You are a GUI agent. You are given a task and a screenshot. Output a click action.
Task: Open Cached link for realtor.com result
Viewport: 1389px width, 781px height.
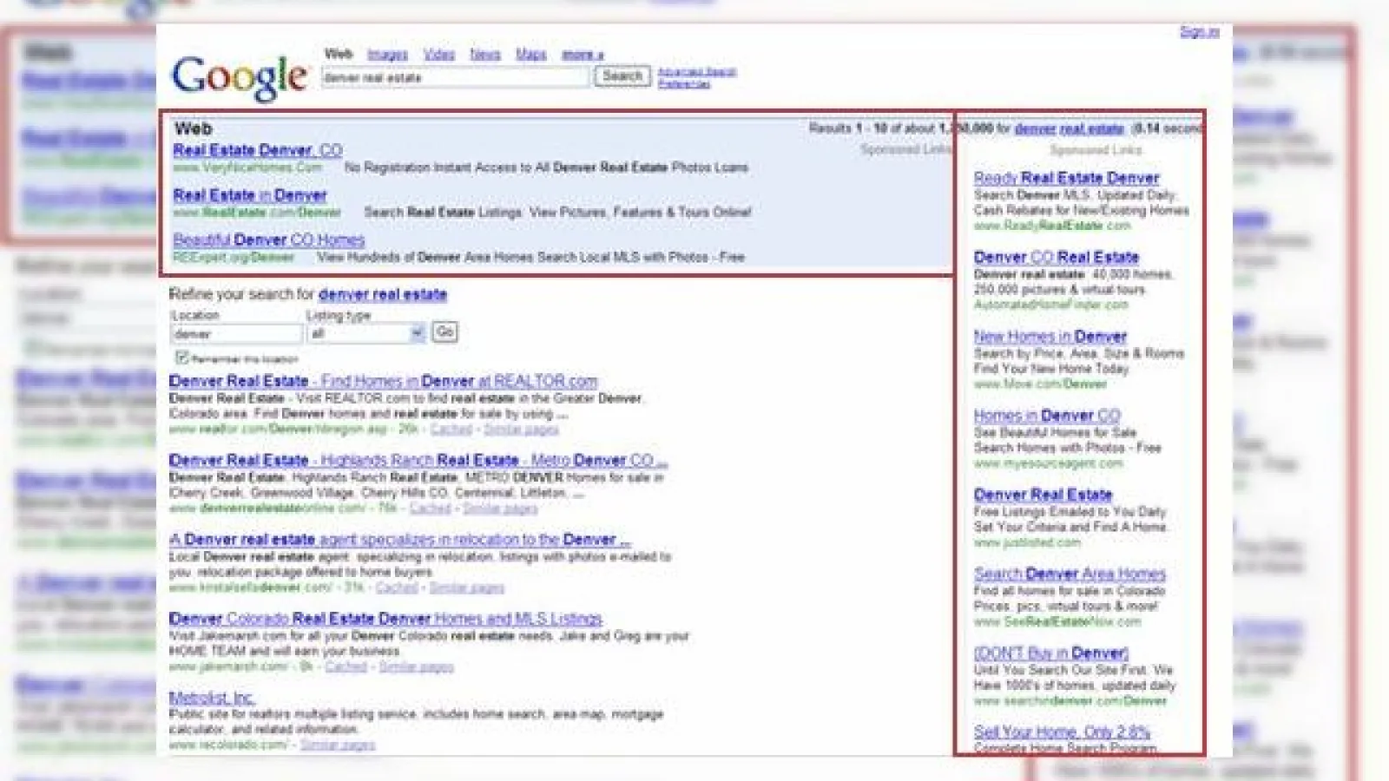pyautogui.click(x=451, y=429)
